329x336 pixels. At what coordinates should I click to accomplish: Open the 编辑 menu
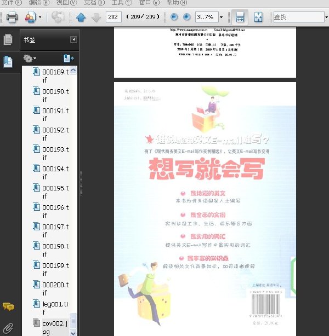pos(39,3)
